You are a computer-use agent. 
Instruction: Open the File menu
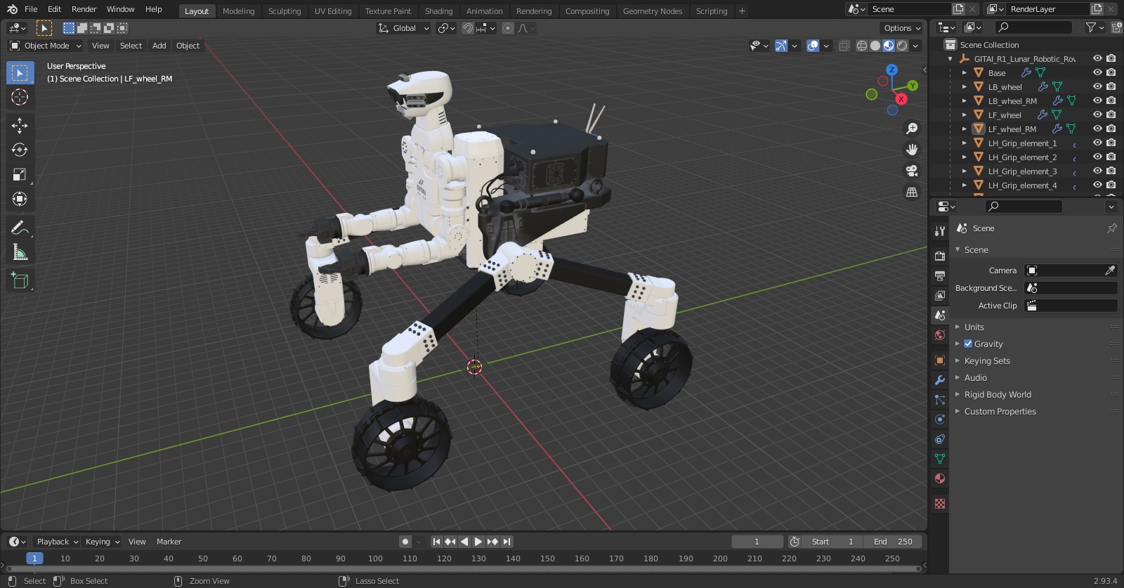(31, 9)
